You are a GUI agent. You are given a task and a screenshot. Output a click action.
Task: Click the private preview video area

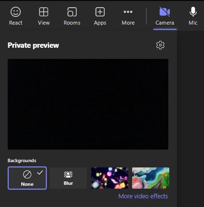(88, 104)
